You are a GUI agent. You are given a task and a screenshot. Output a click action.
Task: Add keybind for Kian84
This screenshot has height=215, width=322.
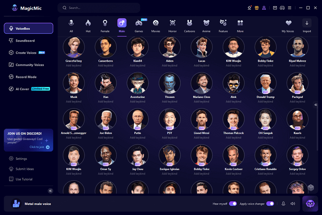click(138, 66)
